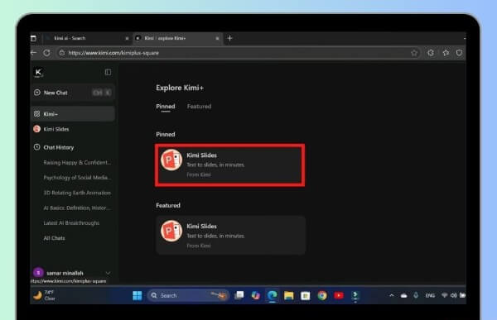Open Kimi+ in the sidebar

pos(73,114)
